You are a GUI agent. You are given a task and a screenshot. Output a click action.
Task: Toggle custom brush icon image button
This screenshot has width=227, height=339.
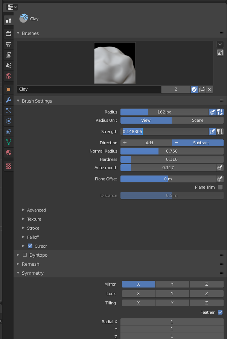coord(220,53)
